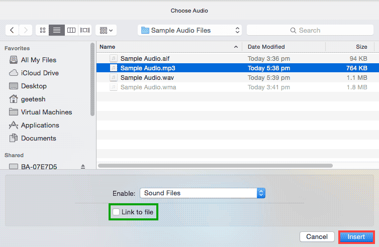The image size is (379, 247).
Task: Open Documents in sidebar
Action: 39,138
